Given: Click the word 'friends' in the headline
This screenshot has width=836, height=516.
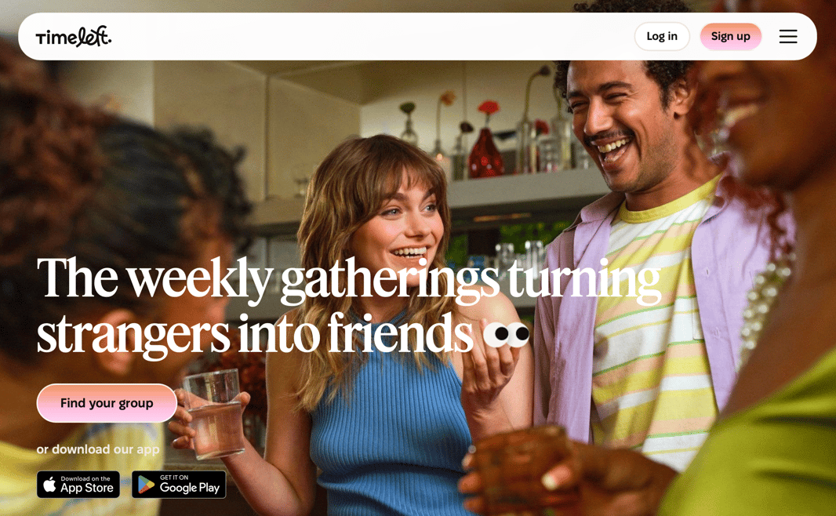Looking at the screenshot, I should point(401,334).
